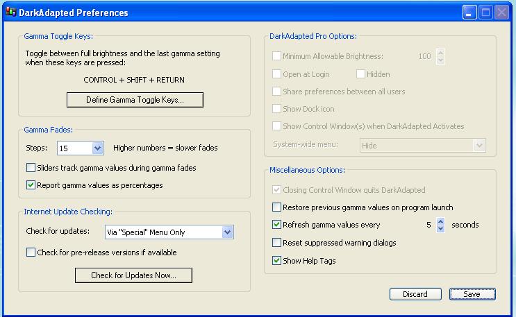Enable Restore previous gamma values on launch
The width and height of the screenshot is (516, 317).
(276, 207)
